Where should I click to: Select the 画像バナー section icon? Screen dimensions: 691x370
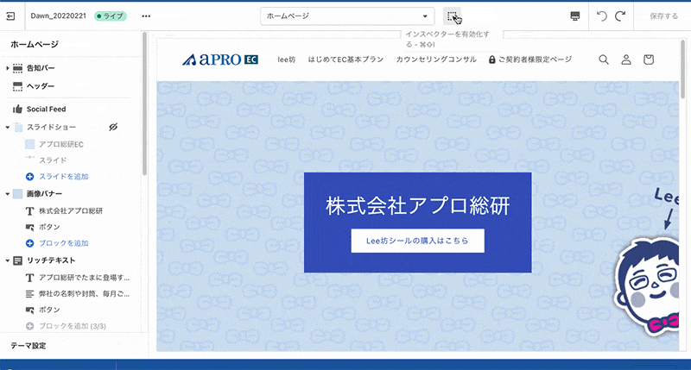tap(18, 193)
